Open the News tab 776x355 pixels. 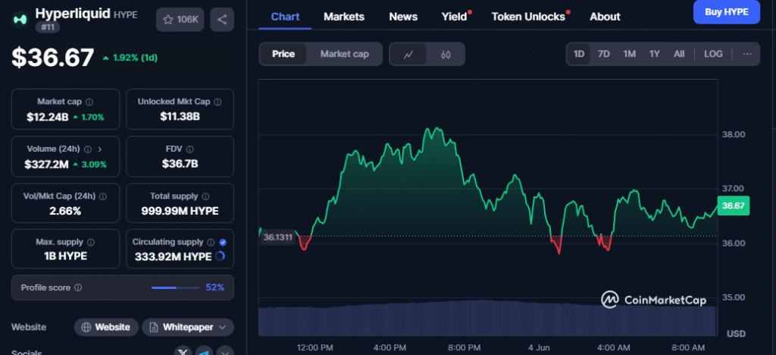pos(403,17)
